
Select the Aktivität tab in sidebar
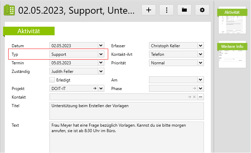tap(232, 13)
